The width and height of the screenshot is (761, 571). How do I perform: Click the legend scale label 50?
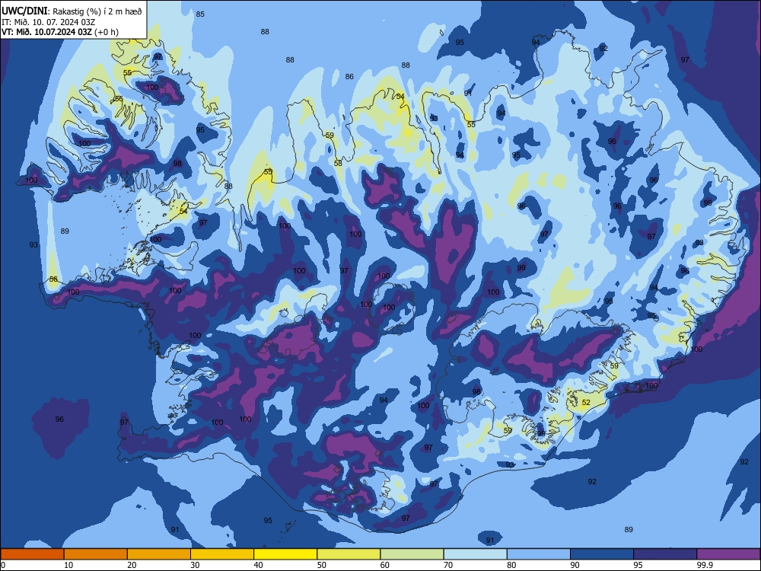[322, 565]
